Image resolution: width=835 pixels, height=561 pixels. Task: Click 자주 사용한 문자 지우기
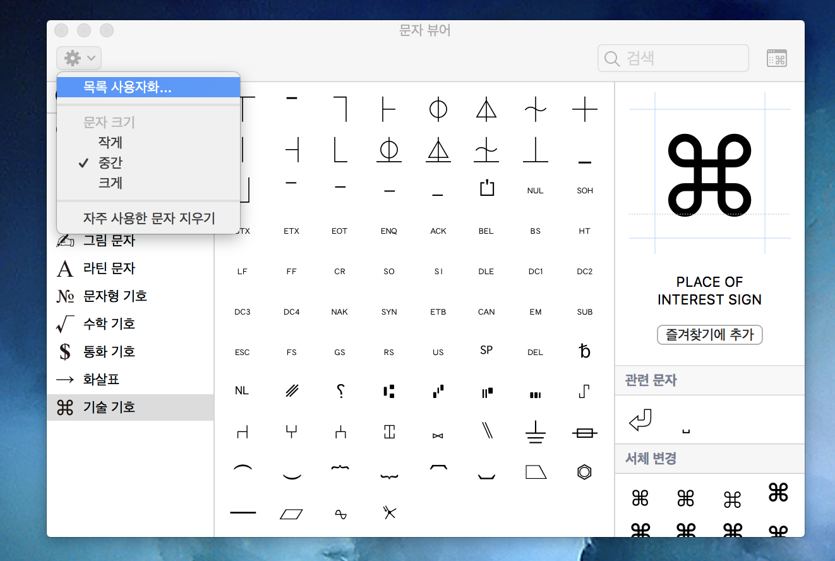tap(149, 219)
